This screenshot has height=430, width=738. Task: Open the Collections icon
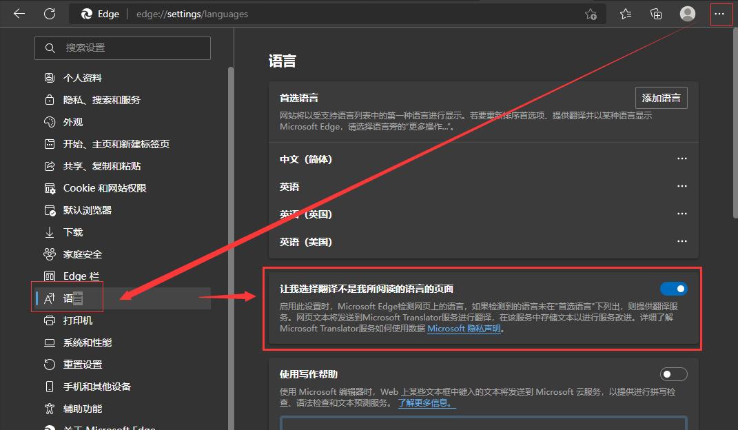[x=655, y=14]
